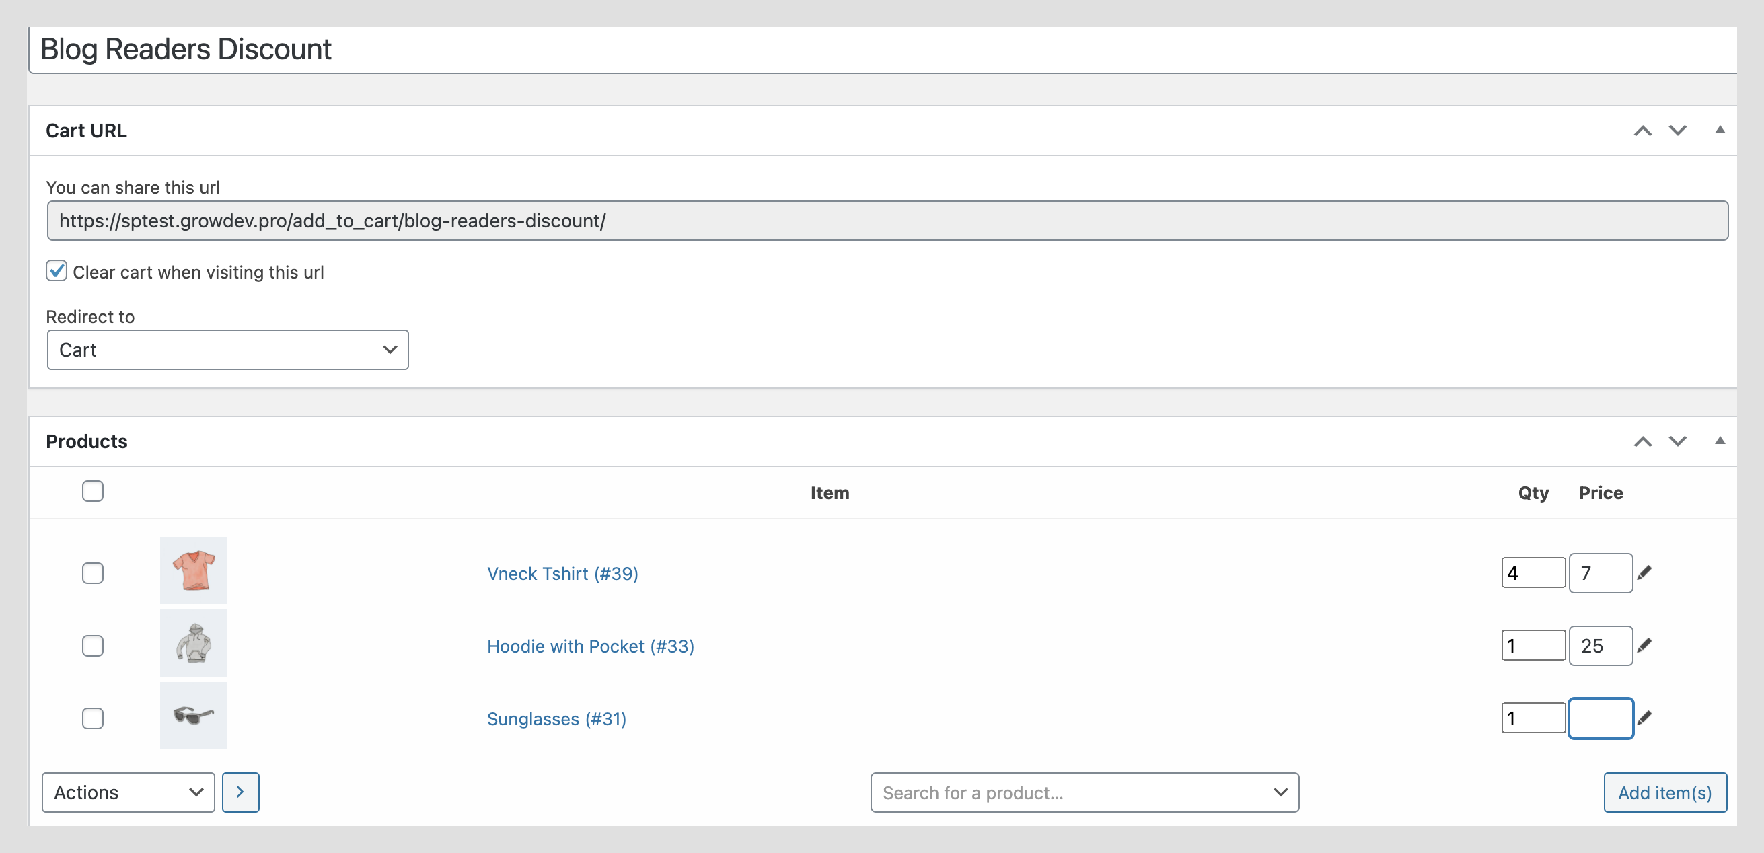Open Search for a product dropdown

click(x=1084, y=792)
